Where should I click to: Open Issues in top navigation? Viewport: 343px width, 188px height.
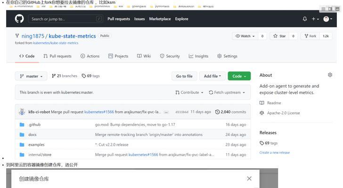(x=139, y=19)
